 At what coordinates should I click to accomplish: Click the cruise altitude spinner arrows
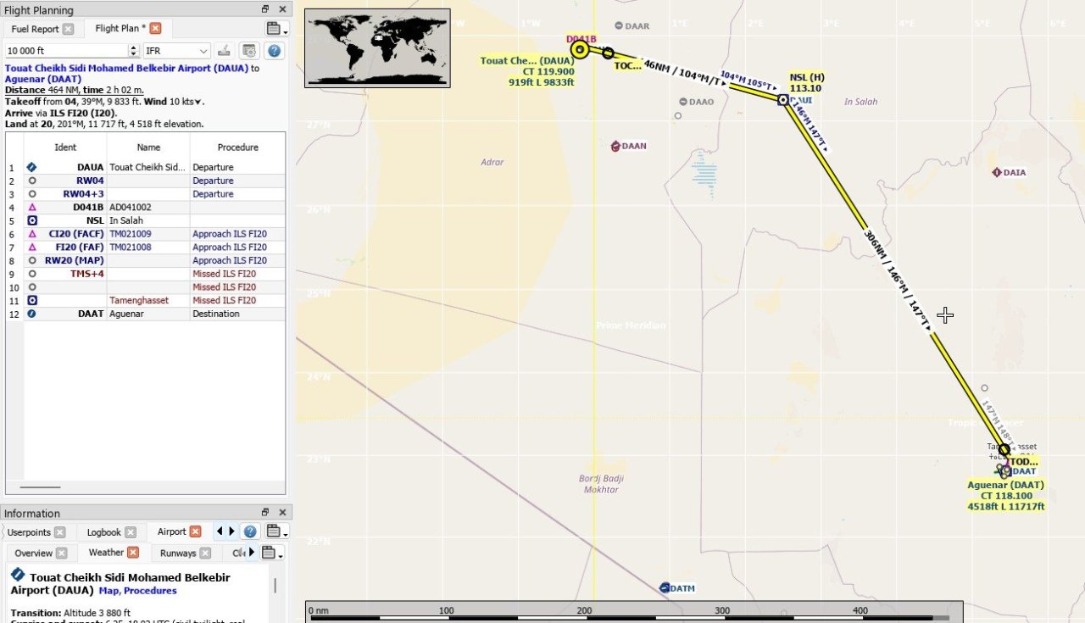pyautogui.click(x=133, y=51)
